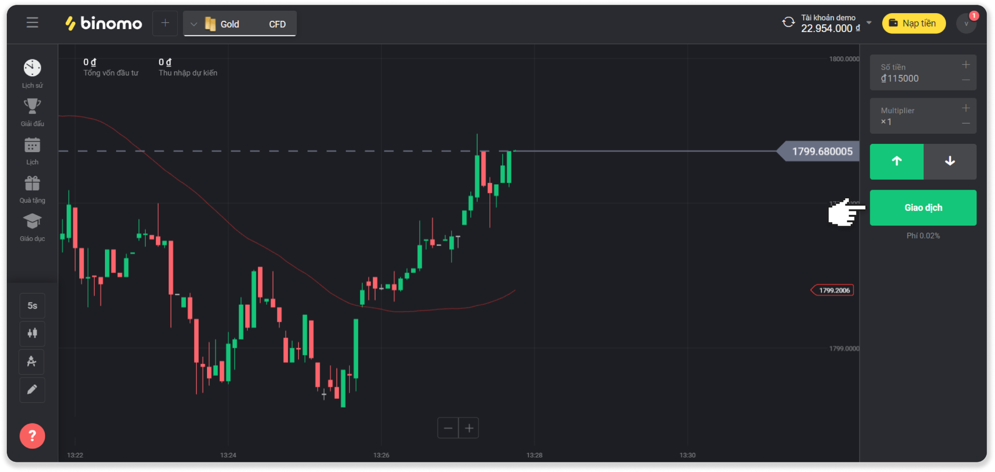Select the down direction arrow

pyautogui.click(x=950, y=161)
